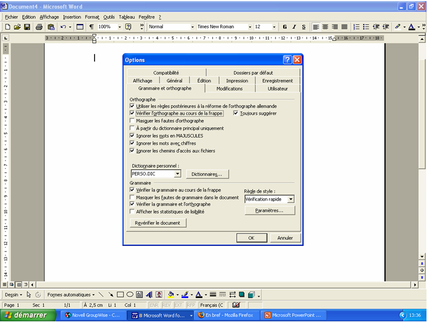
Task: Click the démarrer Start button
Action: point(28,315)
